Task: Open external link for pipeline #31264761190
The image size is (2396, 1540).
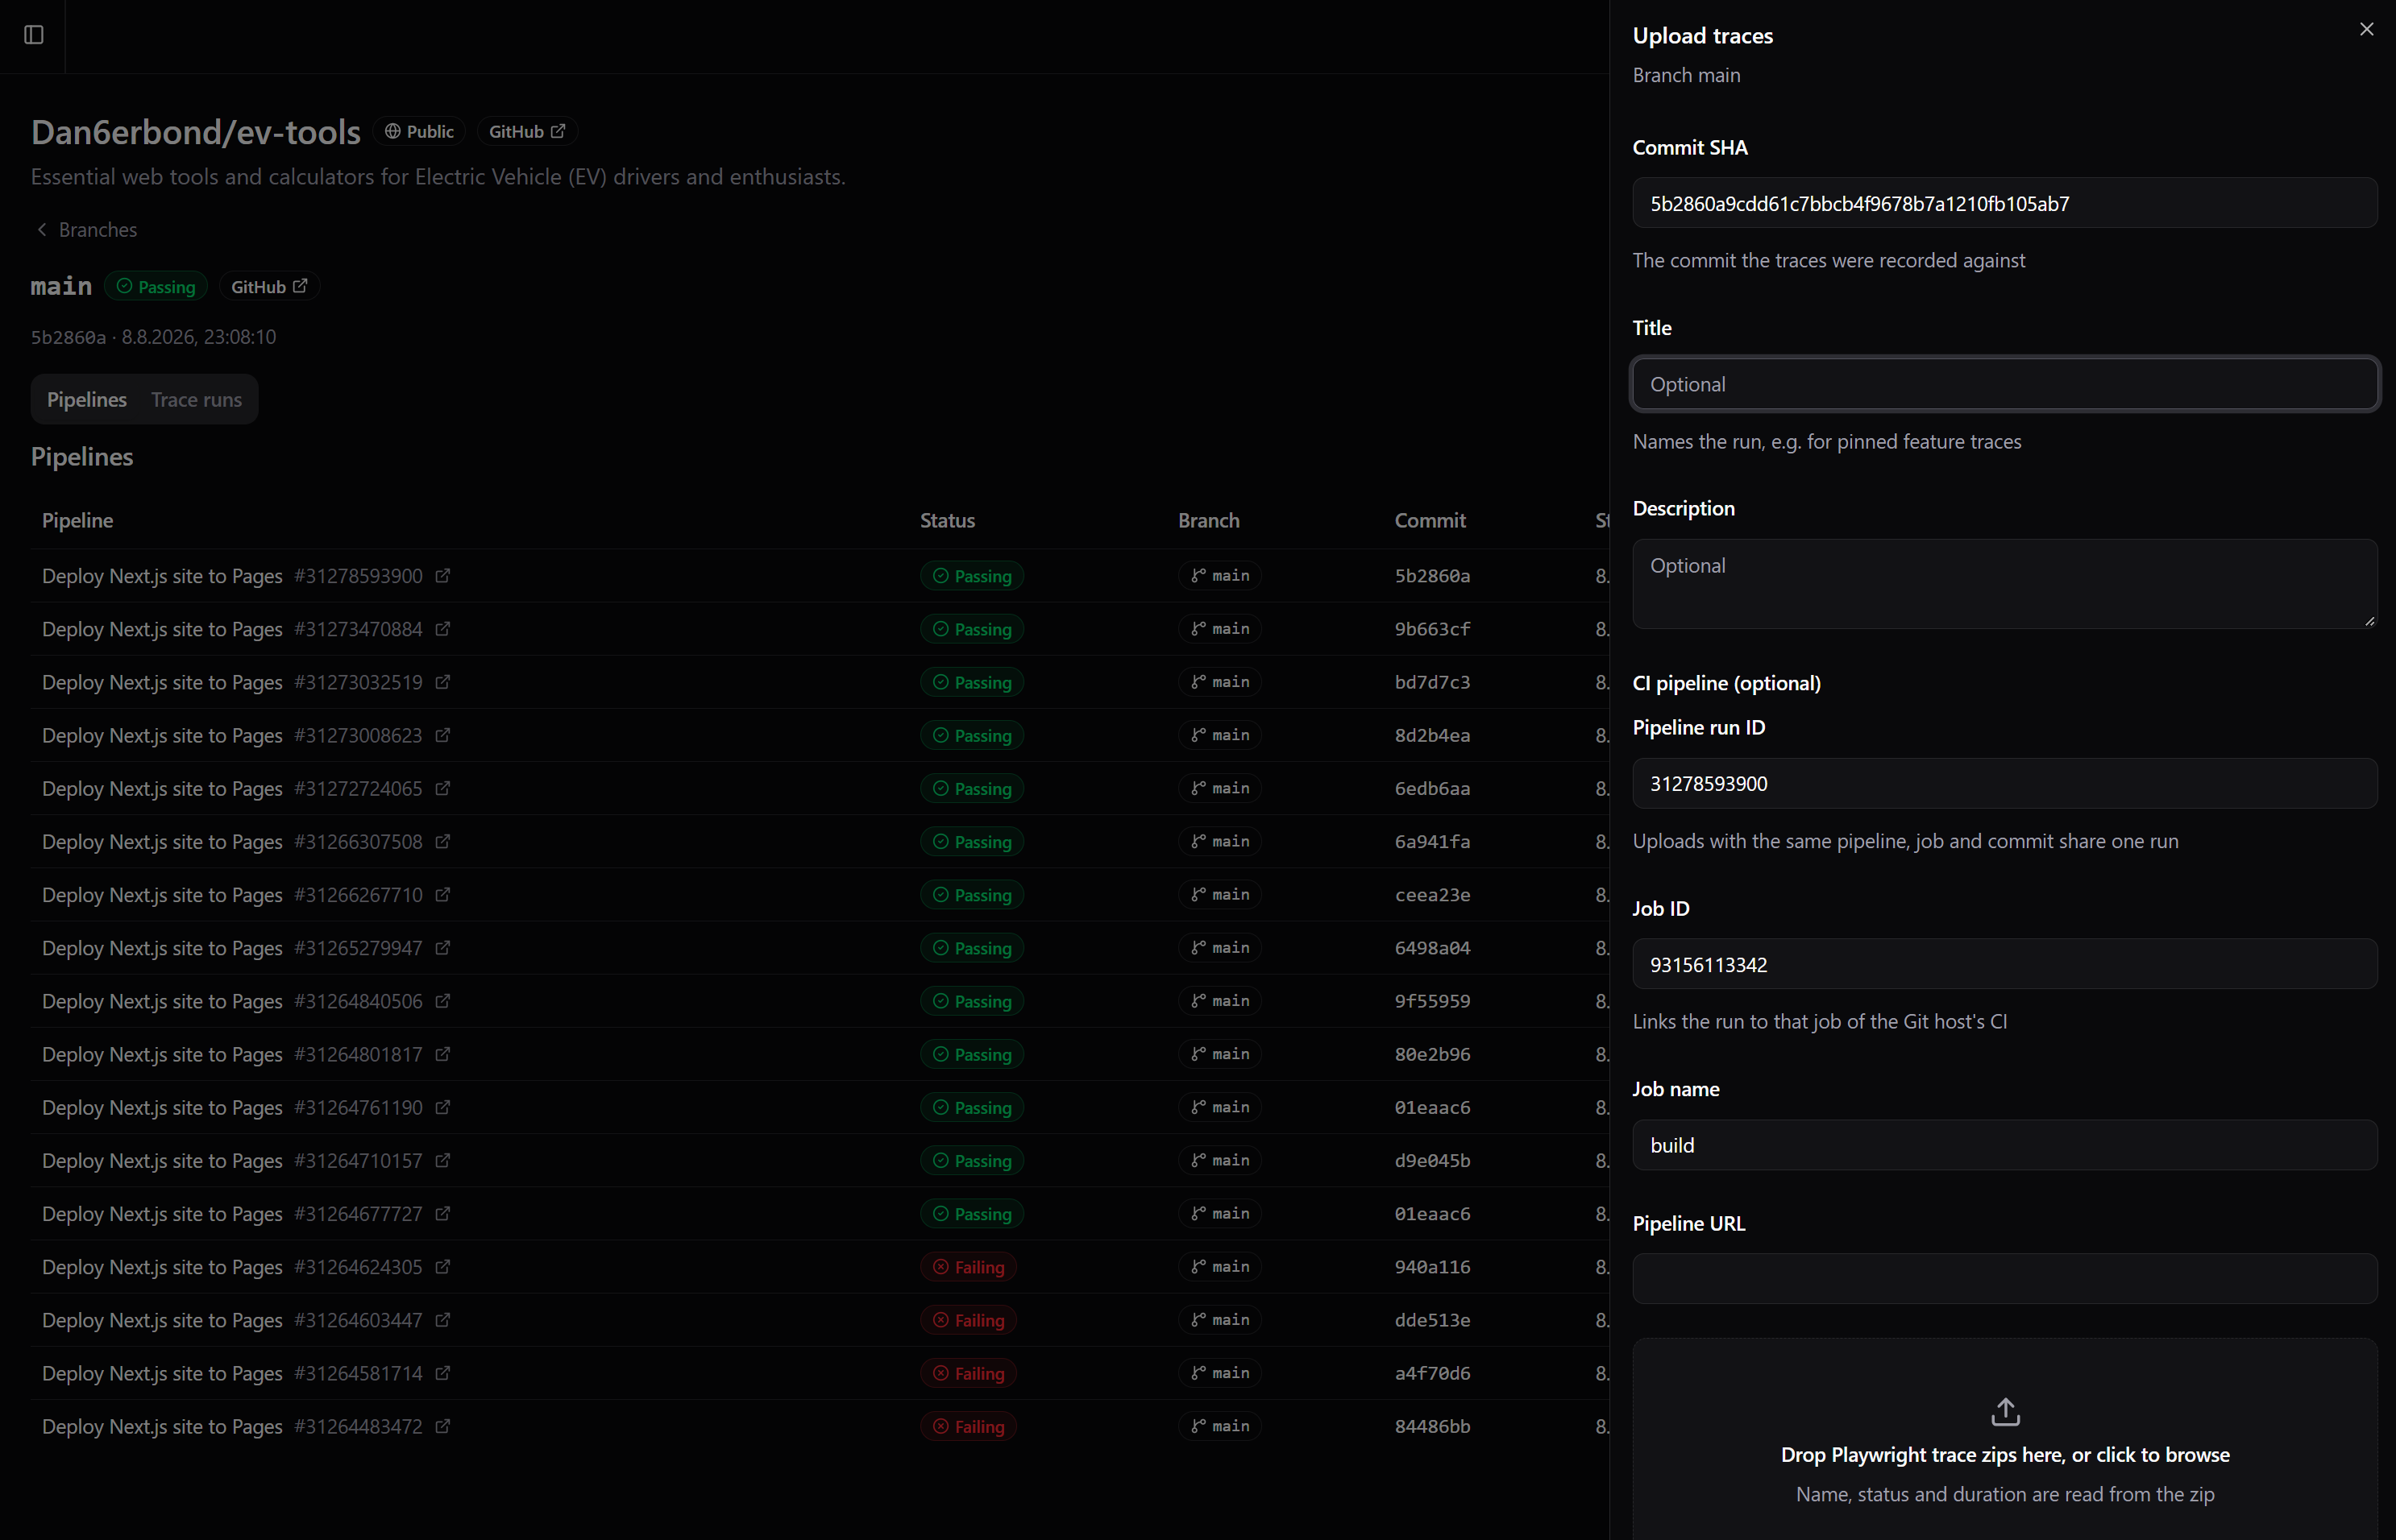Action: point(443,1107)
